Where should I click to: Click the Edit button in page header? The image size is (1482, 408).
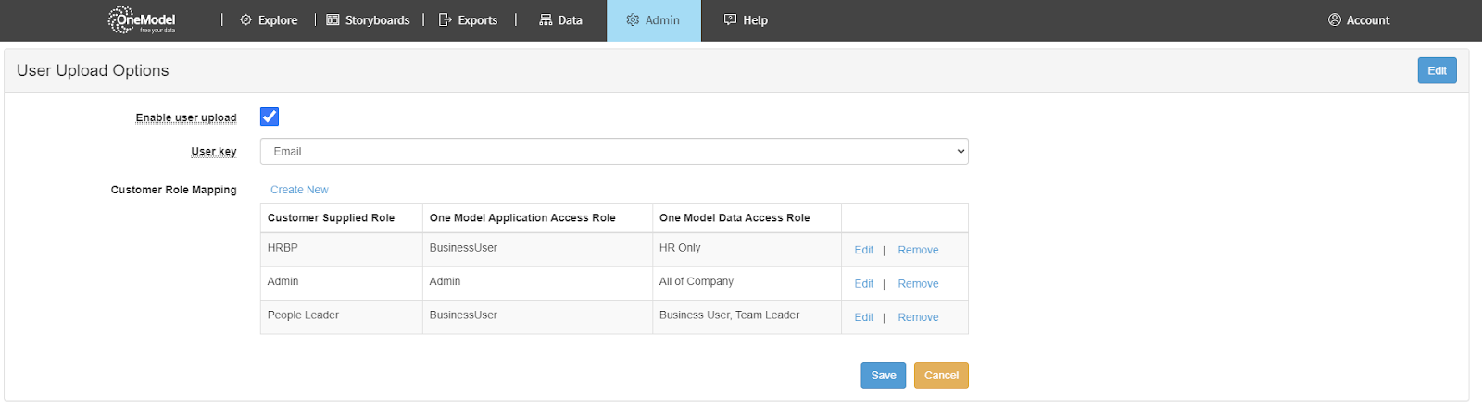(x=1436, y=70)
